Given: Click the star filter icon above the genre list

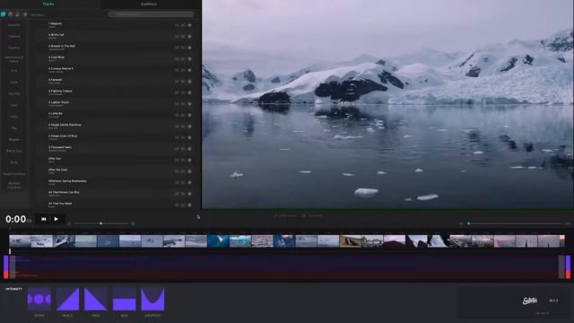Looking at the screenshot, I should coord(25,14).
